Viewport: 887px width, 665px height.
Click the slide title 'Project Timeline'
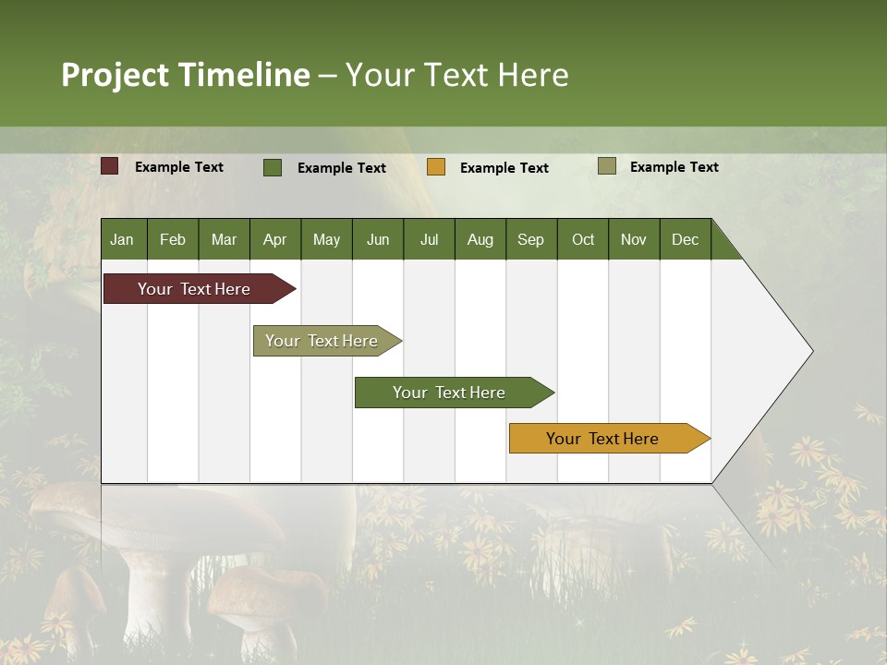point(185,75)
